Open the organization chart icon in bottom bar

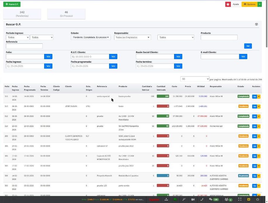coord(166,199)
